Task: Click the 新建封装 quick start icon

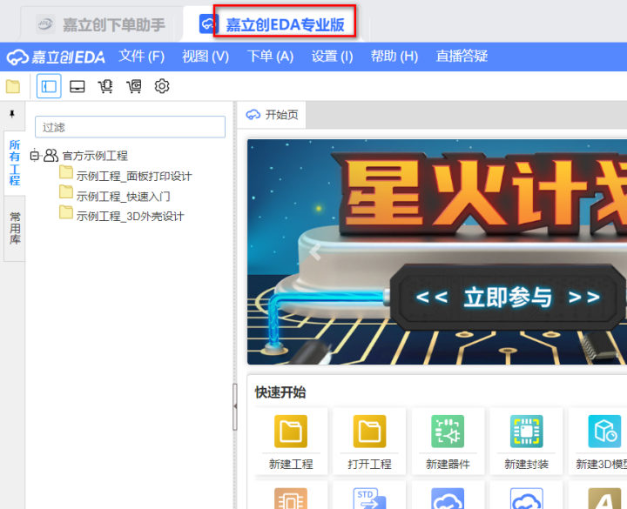Action: 526,432
